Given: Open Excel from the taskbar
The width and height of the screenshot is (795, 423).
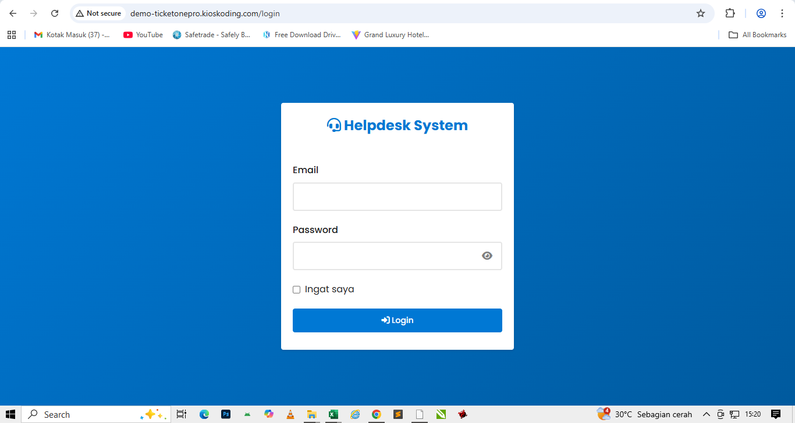Looking at the screenshot, I should coord(333,414).
